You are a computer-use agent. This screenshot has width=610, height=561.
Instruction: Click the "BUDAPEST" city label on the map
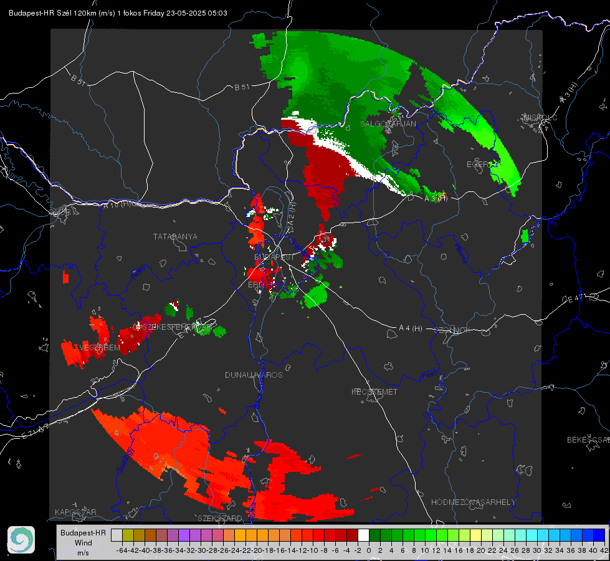click(x=274, y=257)
